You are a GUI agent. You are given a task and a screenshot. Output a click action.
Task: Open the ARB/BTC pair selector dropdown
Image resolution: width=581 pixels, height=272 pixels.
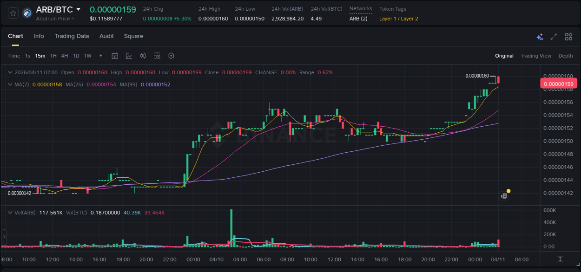coord(79,9)
